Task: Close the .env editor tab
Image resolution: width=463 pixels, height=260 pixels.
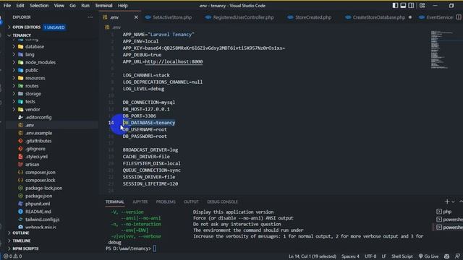Action: pos(136,17)
